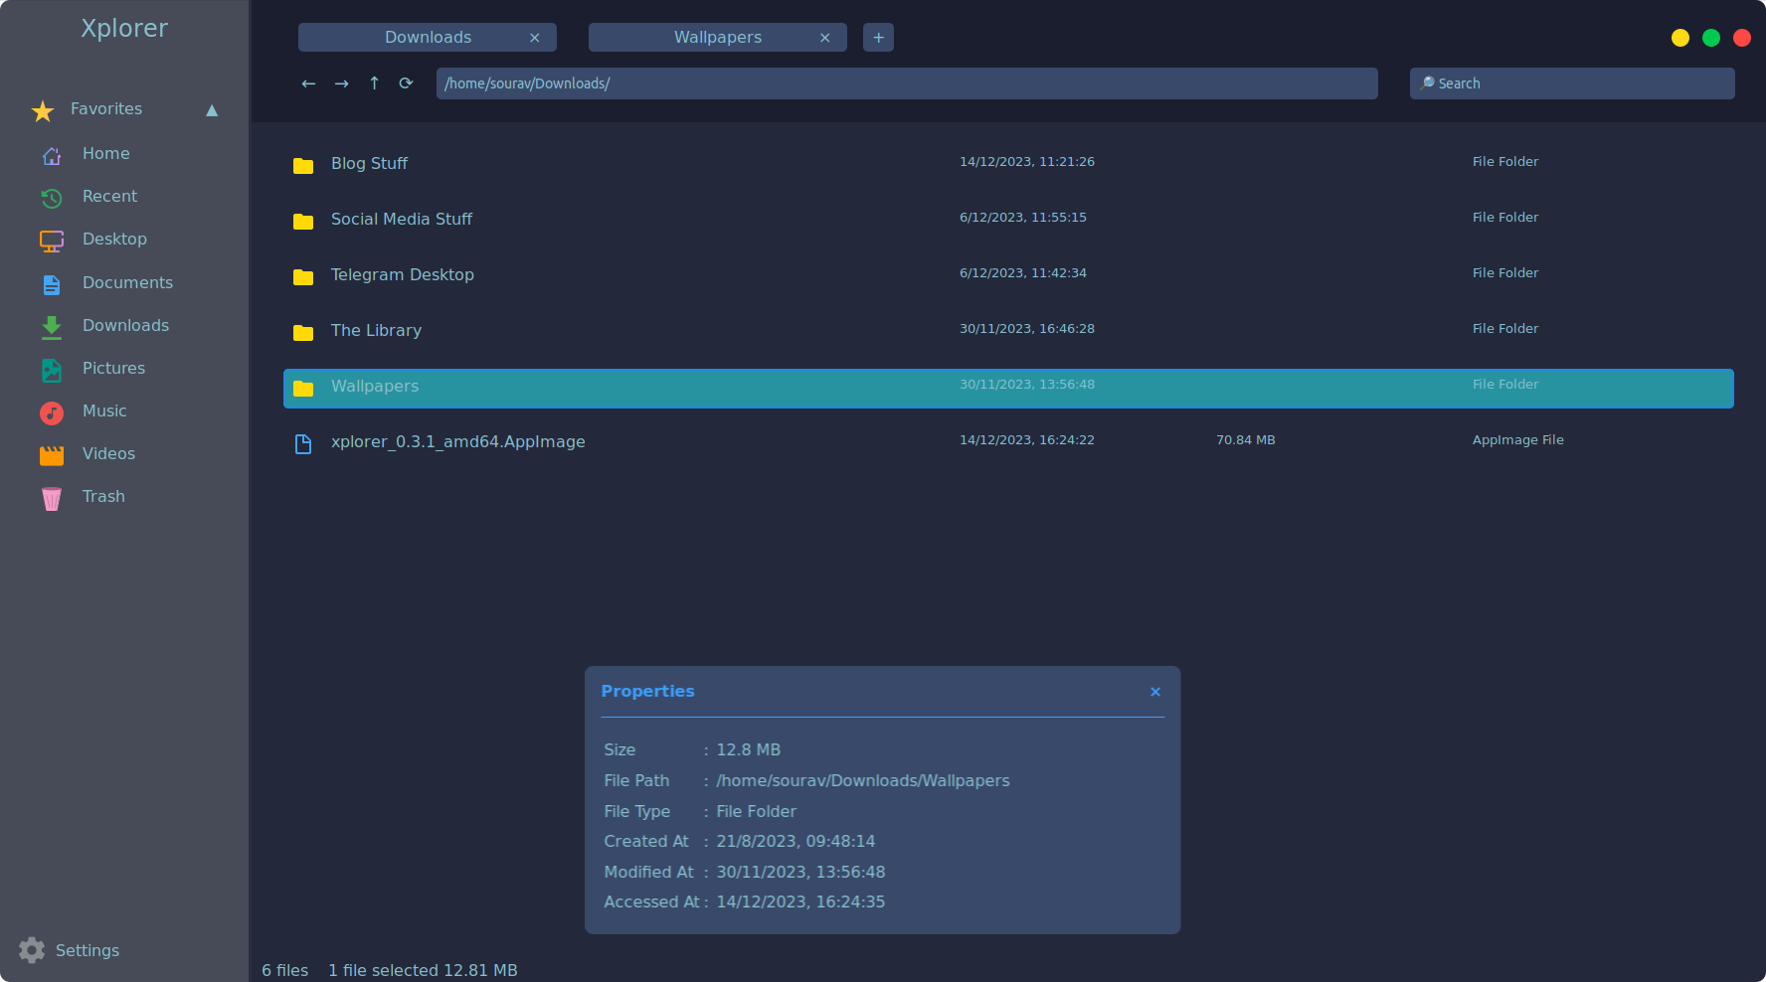Switch to the Downloads tab
This screenshot has height=982, width=1766.
click(428, 37)
